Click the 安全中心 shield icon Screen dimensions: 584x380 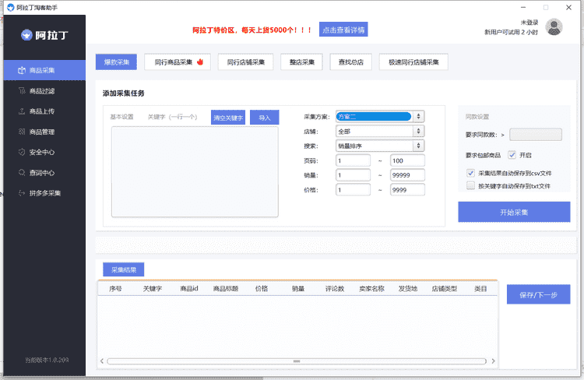[22, 152]
